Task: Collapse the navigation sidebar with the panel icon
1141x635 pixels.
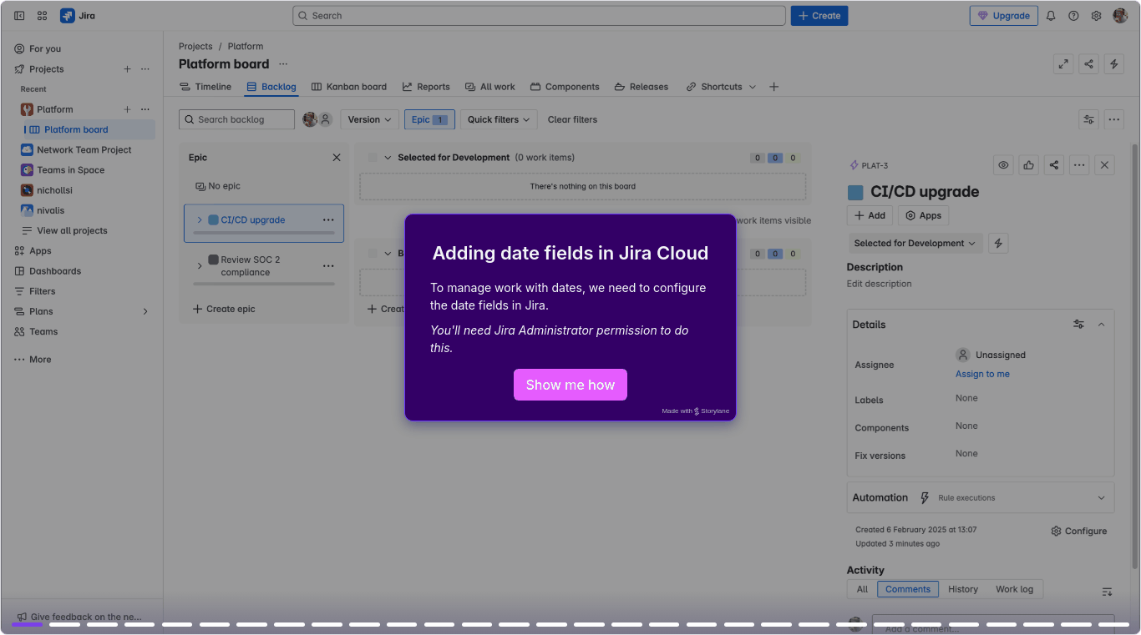Action: (x=18, y=15)
